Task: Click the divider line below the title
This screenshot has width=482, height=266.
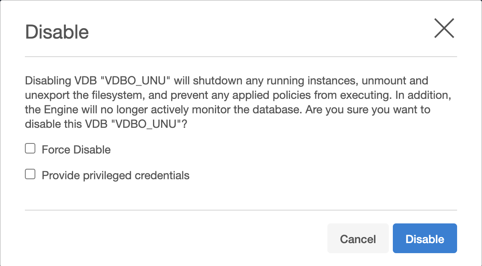Action: click(x=241, y=57)
